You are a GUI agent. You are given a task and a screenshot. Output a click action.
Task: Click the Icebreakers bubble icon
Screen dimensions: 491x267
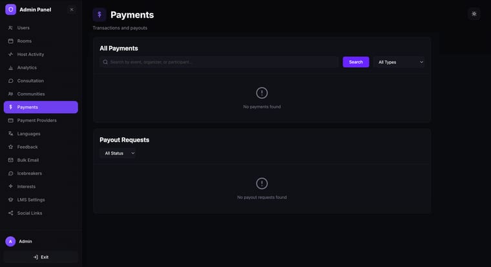point(10,173)
